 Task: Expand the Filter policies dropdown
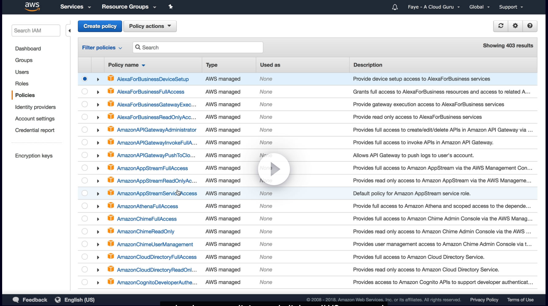point(102,48)
